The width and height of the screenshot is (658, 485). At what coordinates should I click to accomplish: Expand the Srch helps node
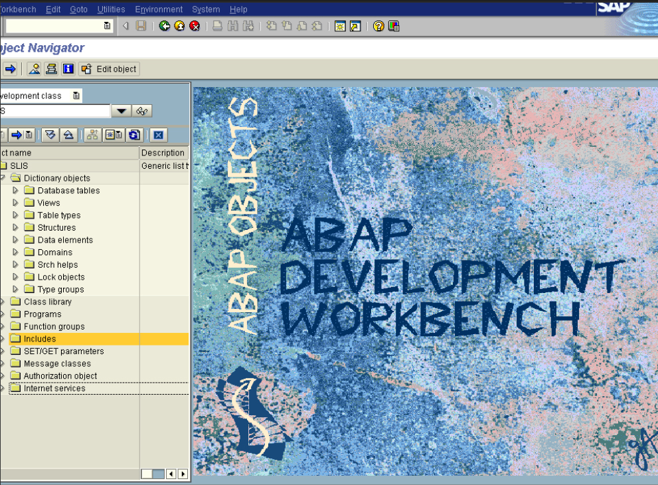(x=15, y=264)
